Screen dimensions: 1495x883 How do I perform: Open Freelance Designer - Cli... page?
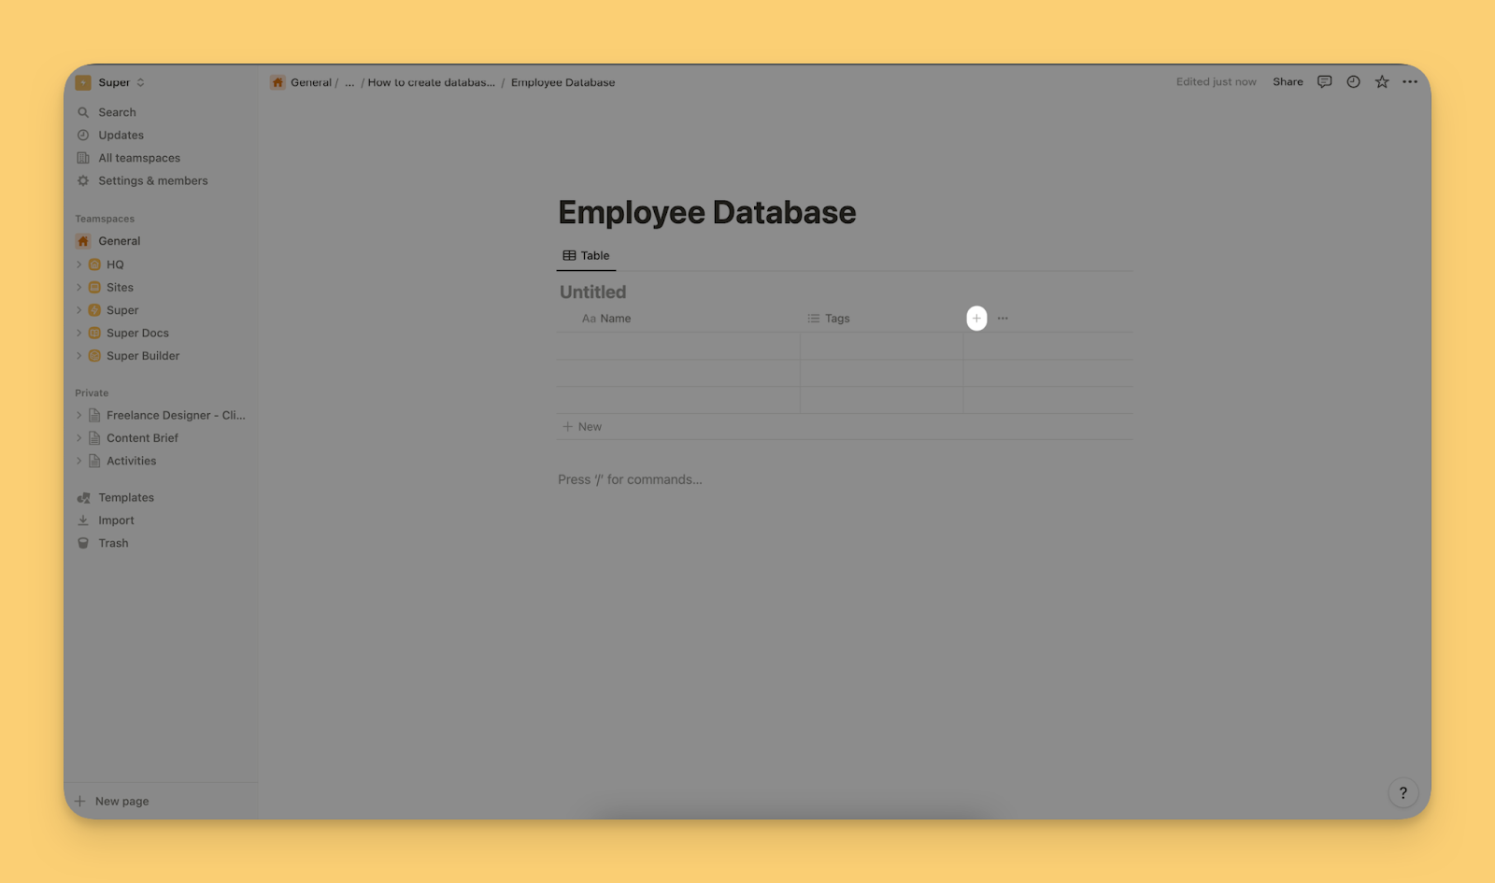coord(176,416)
